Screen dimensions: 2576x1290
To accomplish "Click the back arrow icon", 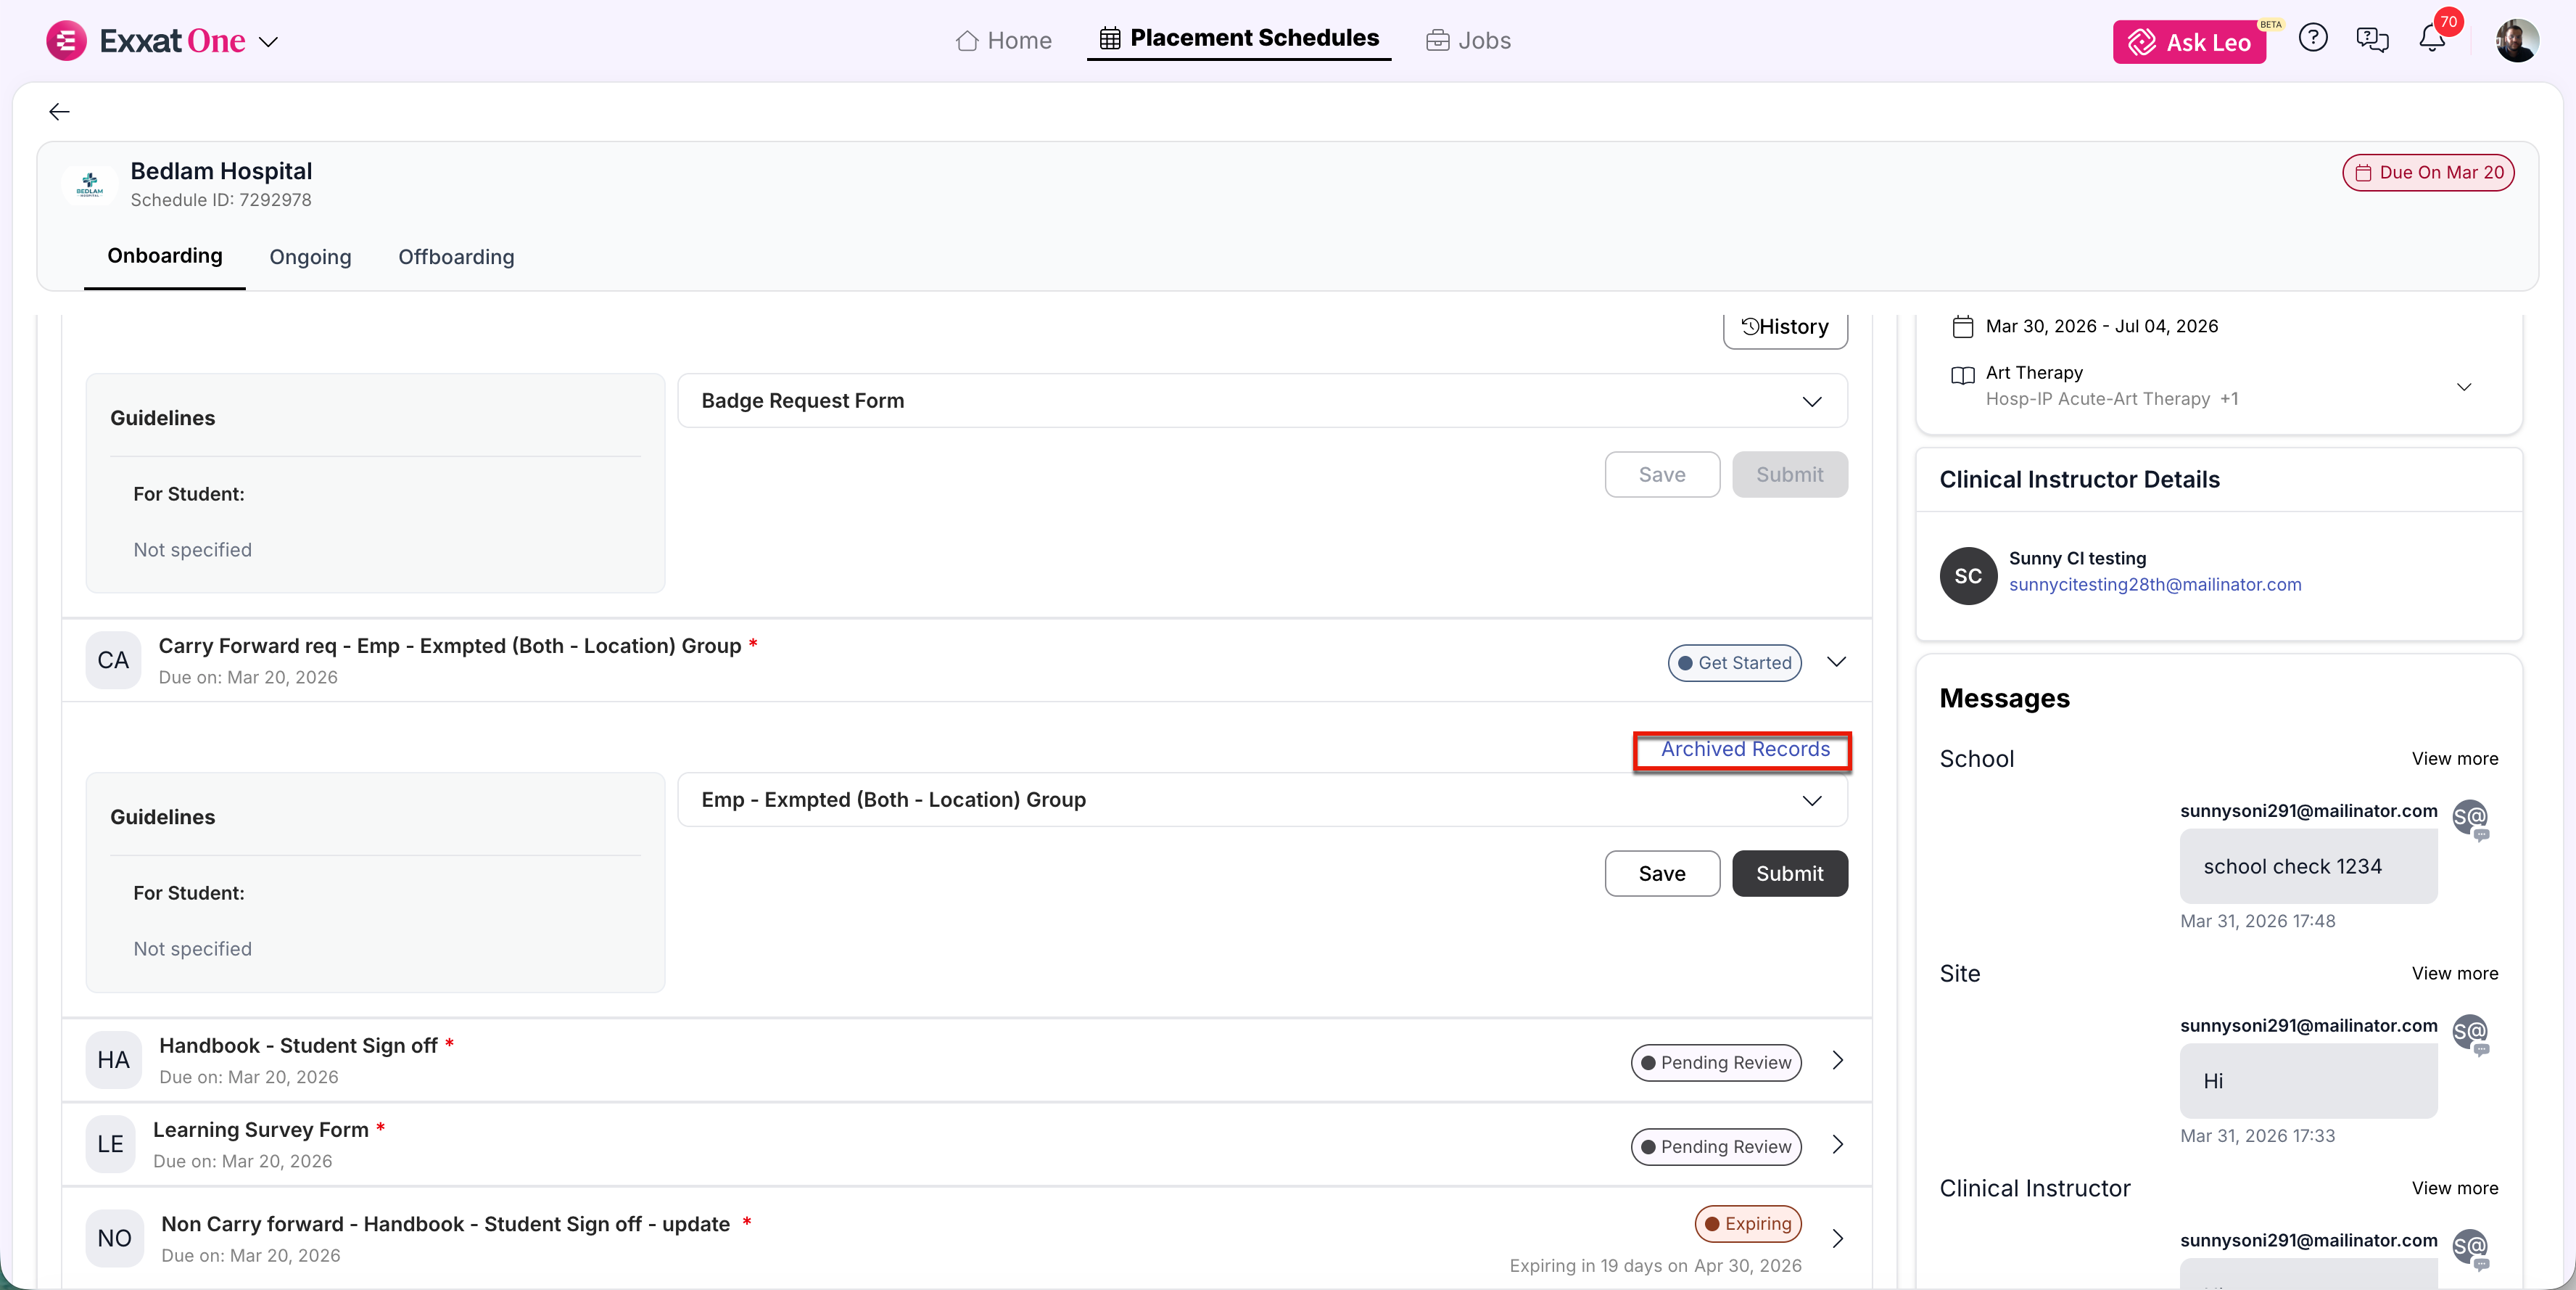I will tap(59, 111).
